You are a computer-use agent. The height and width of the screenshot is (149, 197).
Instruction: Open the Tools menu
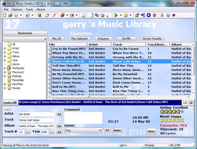pos(29,9)
